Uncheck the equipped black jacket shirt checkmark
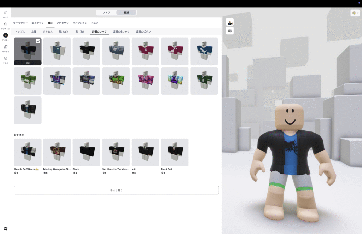This screenshot has height=234, width=362. point(38,41)
